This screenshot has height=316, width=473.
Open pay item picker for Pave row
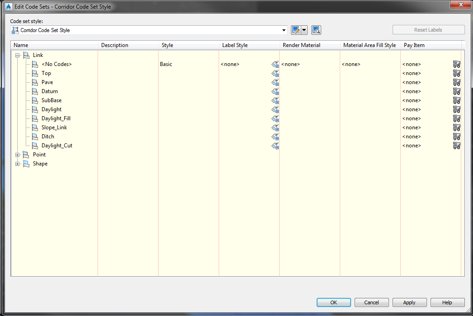[457, 82]
